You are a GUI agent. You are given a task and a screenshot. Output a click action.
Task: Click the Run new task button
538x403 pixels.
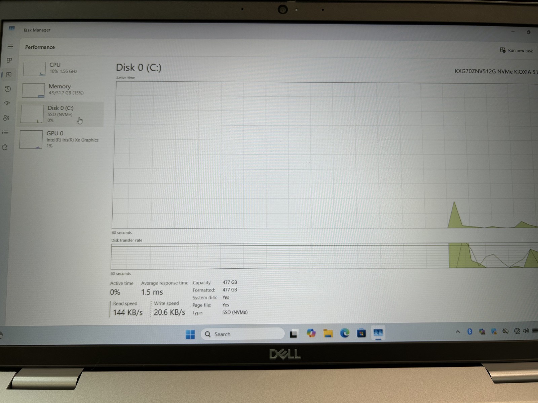[x=516, y=50]
